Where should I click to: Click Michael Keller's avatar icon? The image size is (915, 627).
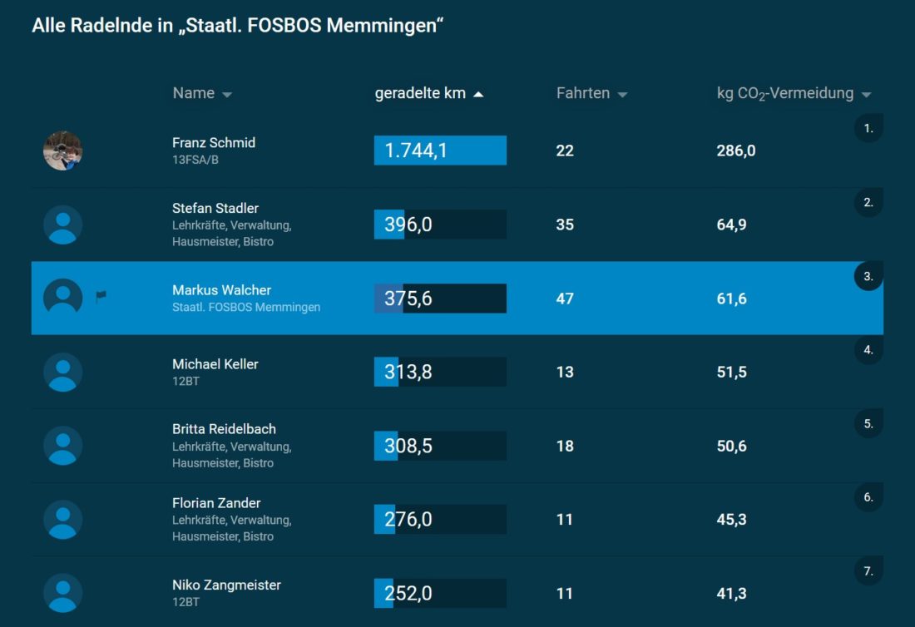click(63, 372)
